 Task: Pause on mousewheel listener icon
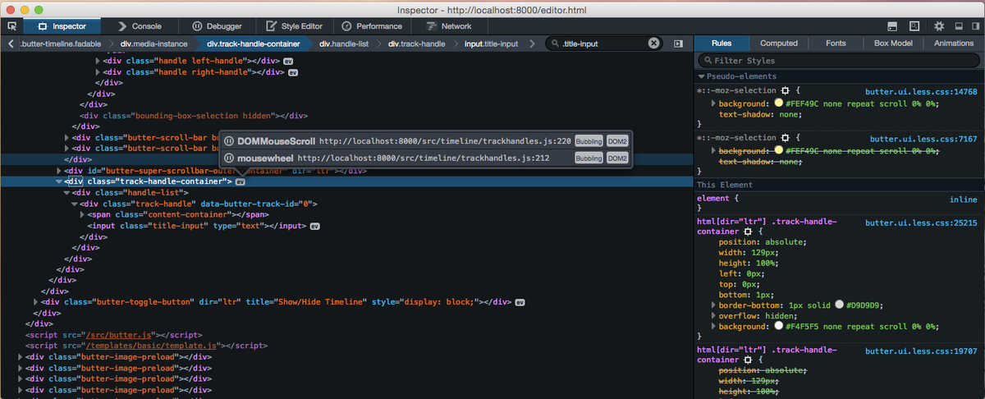click(229, 158)
